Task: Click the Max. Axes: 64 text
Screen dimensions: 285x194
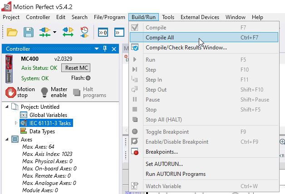Action: point(38,147)
